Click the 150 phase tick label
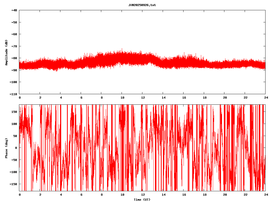 click(14, 112)
